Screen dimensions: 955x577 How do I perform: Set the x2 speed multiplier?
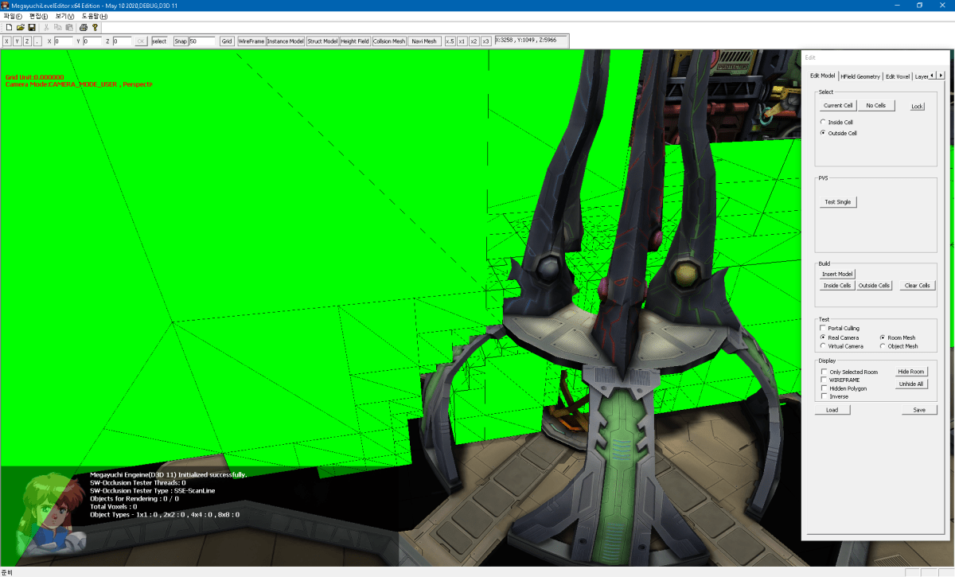coord(474,41)
